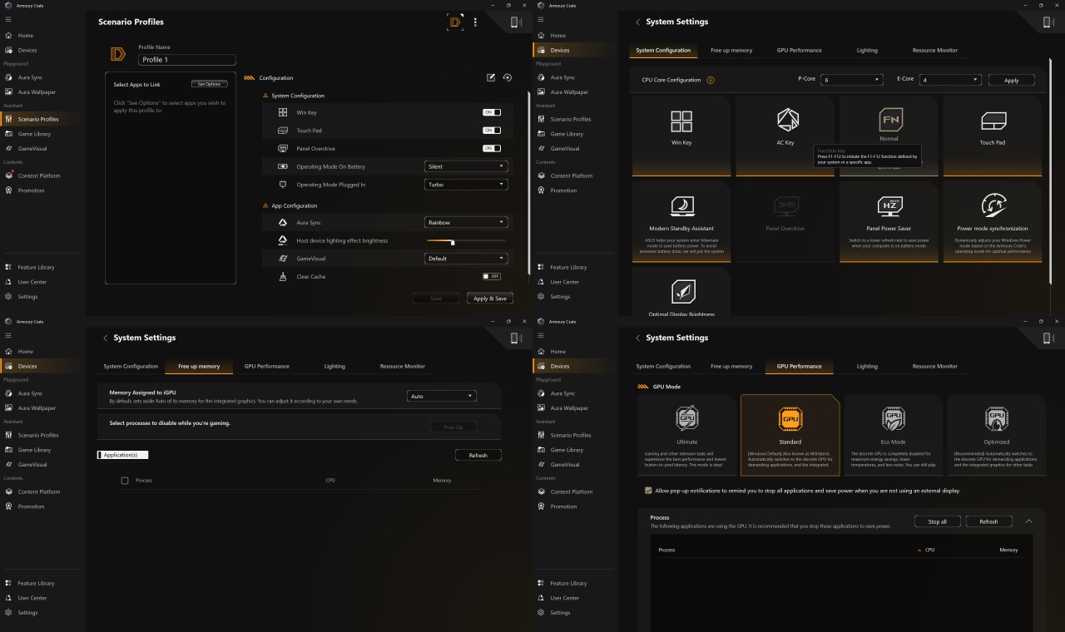
Task: Switch to Lighting tab in System Configuration window
Action: pos(867,50)
